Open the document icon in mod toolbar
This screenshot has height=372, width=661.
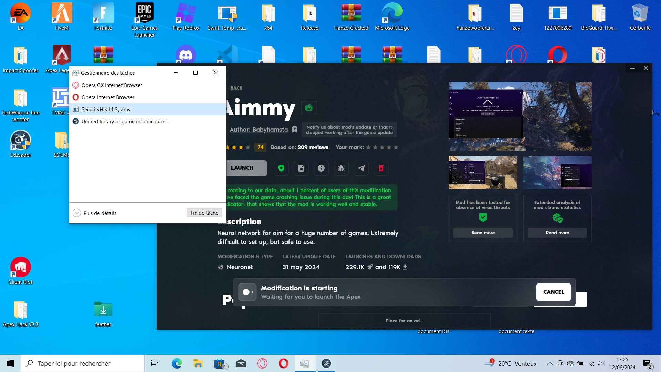(301, 168)
